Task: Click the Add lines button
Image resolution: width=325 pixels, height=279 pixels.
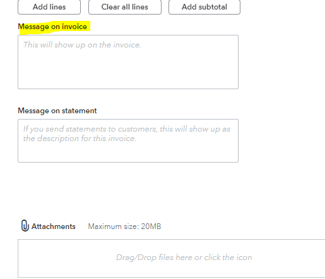Action: pyautogui.click(x=49, y=7)
